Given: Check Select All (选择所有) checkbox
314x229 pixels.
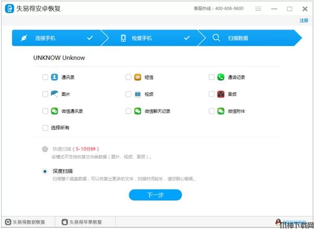Looking at the screenshot, I should tap(45, 127).
